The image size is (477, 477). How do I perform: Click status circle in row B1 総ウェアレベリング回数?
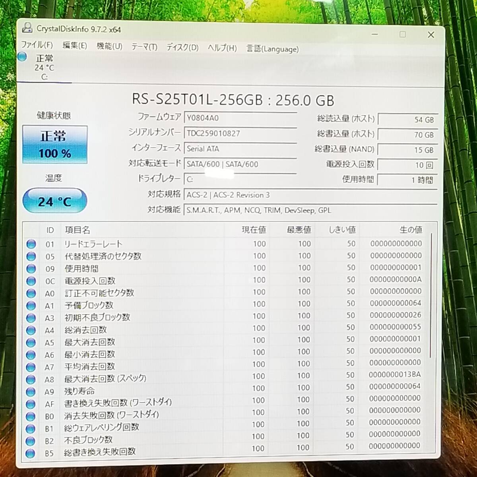(30, 429)
